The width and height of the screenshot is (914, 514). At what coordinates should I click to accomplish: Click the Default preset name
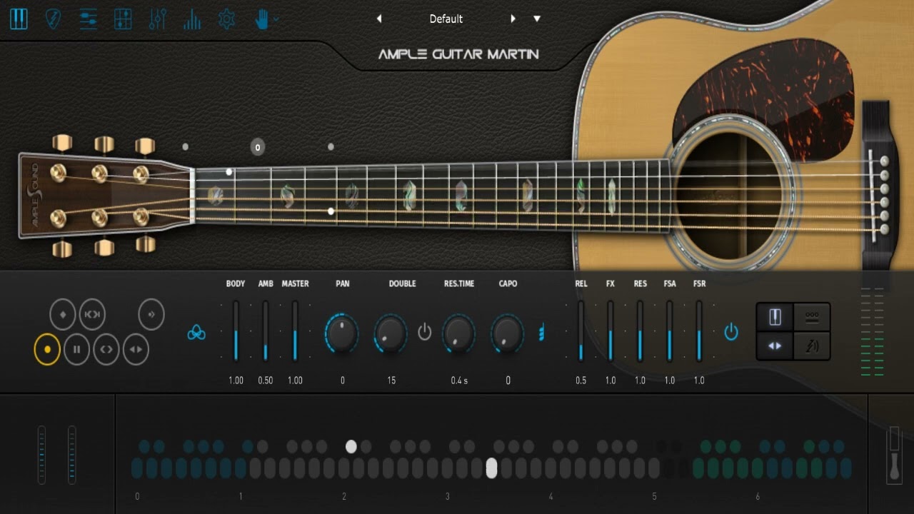[446, 19]
